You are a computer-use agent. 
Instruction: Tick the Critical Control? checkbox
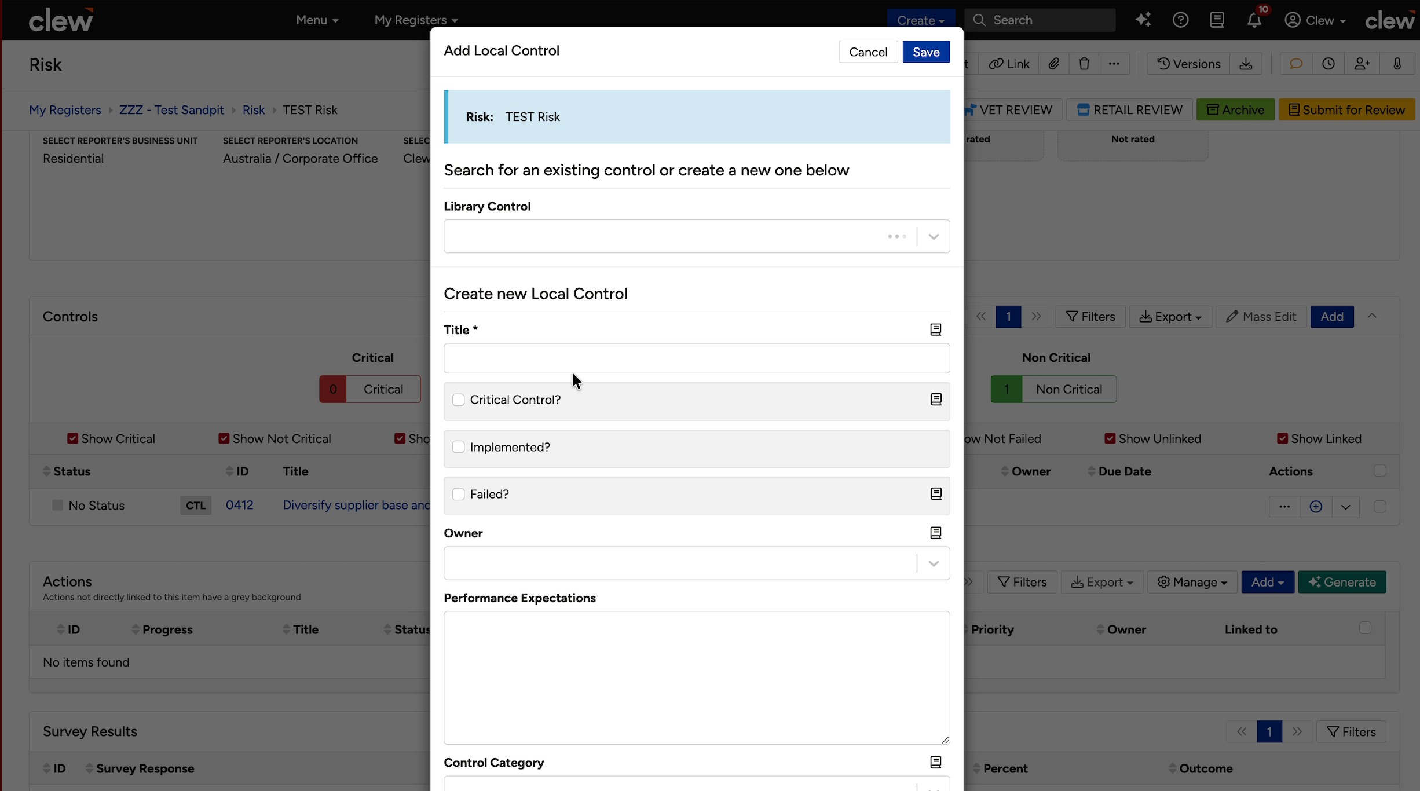458,400
